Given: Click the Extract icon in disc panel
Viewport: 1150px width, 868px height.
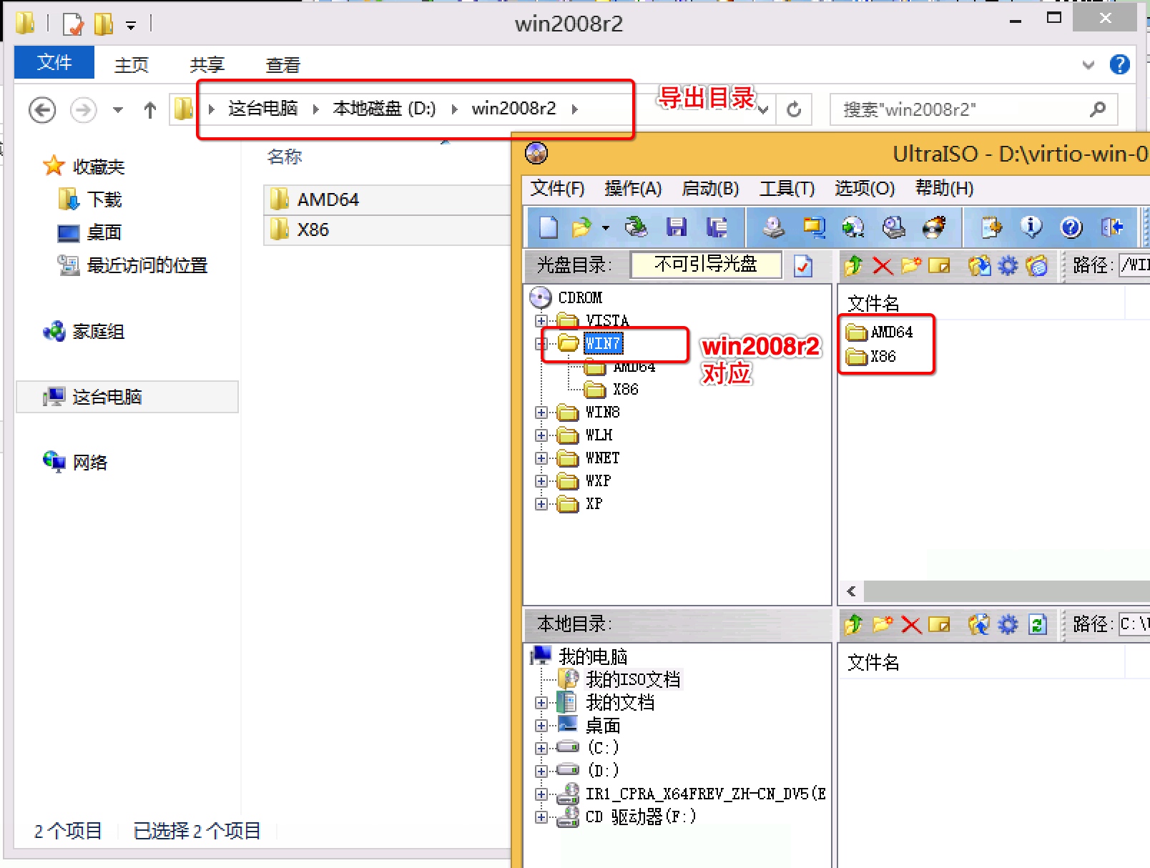Looking at the screenshot, I should click(980, 266).
